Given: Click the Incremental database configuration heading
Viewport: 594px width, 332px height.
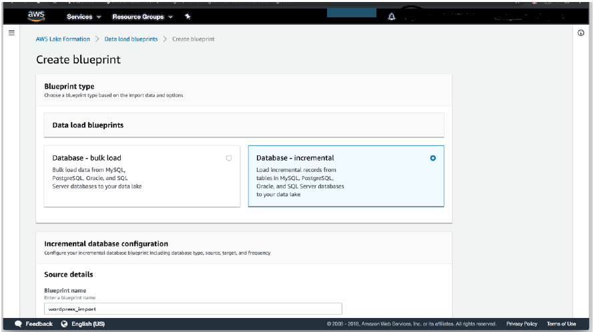Looking at the screenshot, I should tap(106, 244).
